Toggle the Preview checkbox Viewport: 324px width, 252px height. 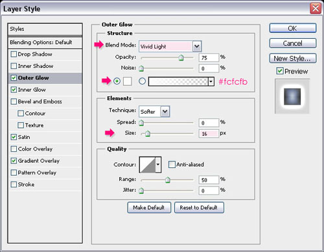(280, 71)
